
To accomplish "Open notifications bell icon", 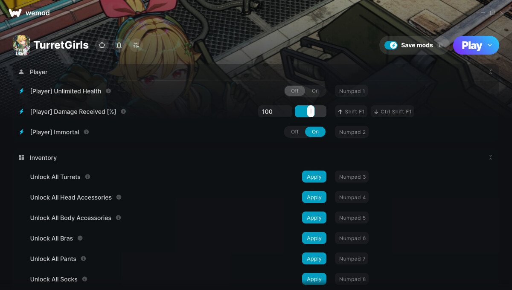I will pos(119,45).
